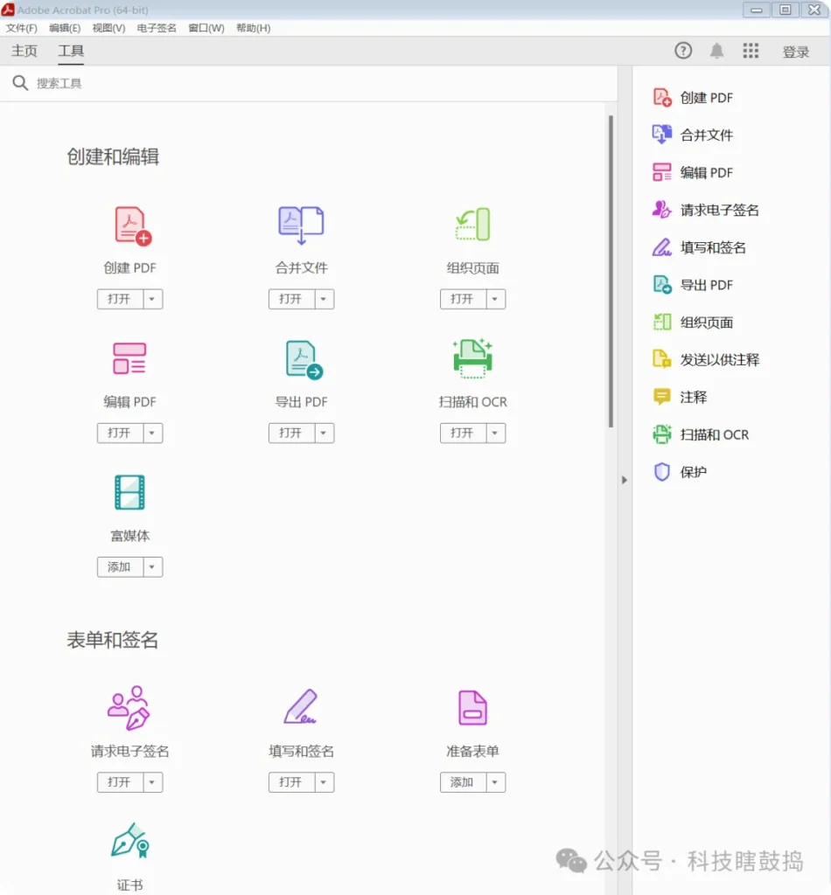Click 打开 button under 导出 PDF
831x895 pixels.
click(291, 434)
